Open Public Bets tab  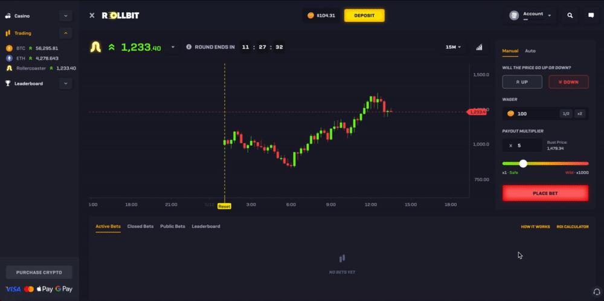coord(173,226)
